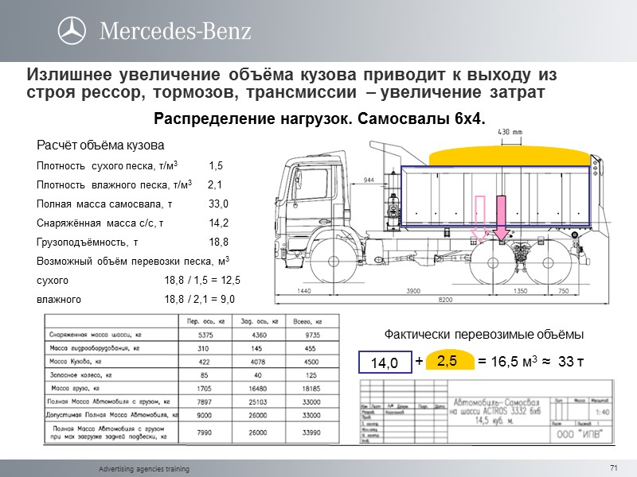
Task: Click the 'Всего, кг' column header
Action: [x=307, y=321]
